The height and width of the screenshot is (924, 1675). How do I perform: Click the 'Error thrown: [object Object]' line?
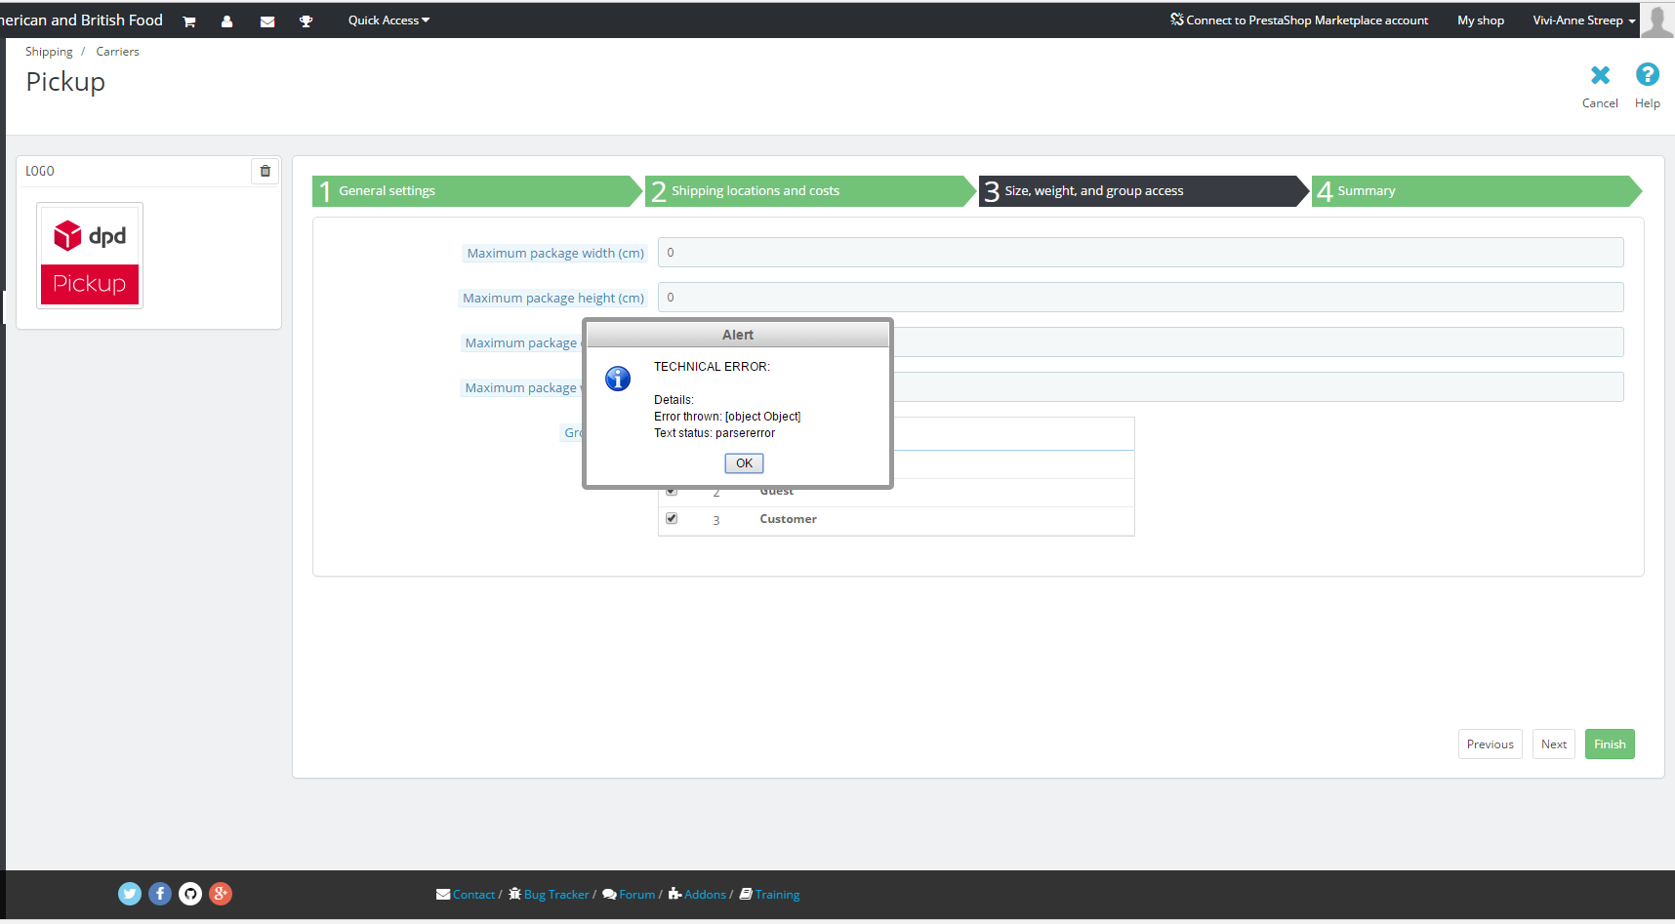click(727, 417)
